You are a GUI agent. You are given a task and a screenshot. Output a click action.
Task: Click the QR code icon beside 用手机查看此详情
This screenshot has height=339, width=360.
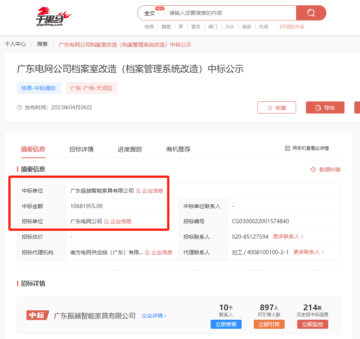point(287,148)
